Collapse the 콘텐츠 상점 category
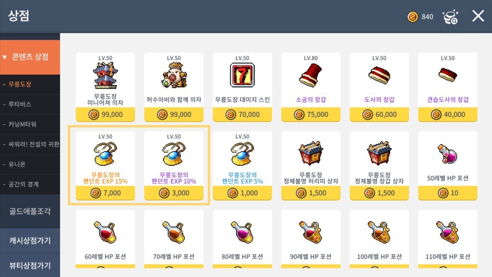Image resolution: width=492 pixels, height=277 pixels. [x=30, y=57]
